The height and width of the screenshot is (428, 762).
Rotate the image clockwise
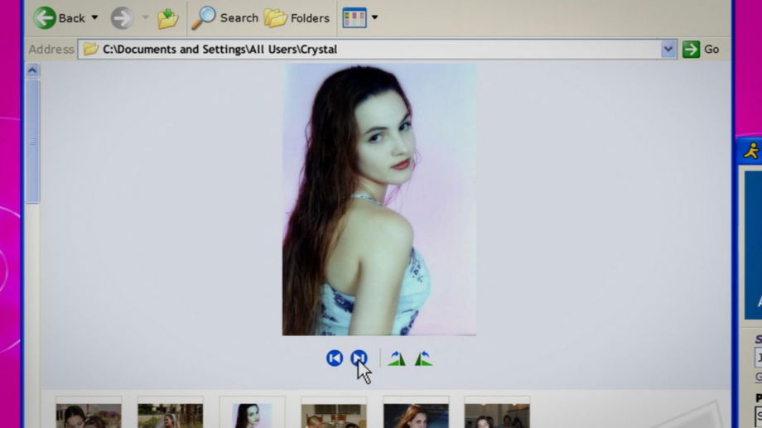397,358
